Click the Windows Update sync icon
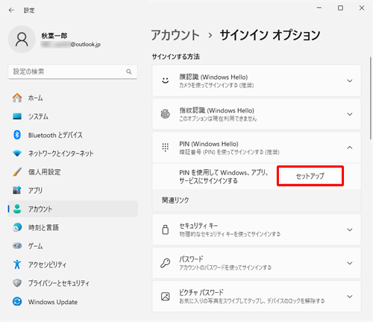Viewport: 373px width, 322px height. (17, 301)
